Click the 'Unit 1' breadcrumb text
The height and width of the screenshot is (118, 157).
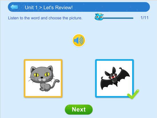31,7
